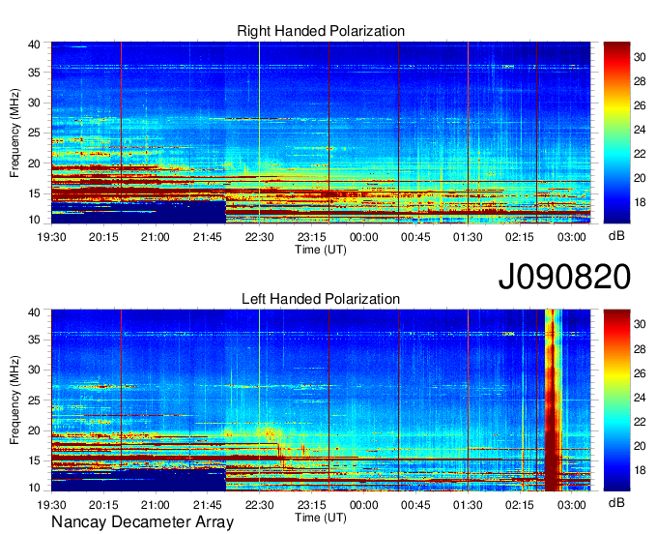Screen dimensions: 657x534
Task: Click the "35" MHz tick on left-handed plot
Action: coord(34,340)
